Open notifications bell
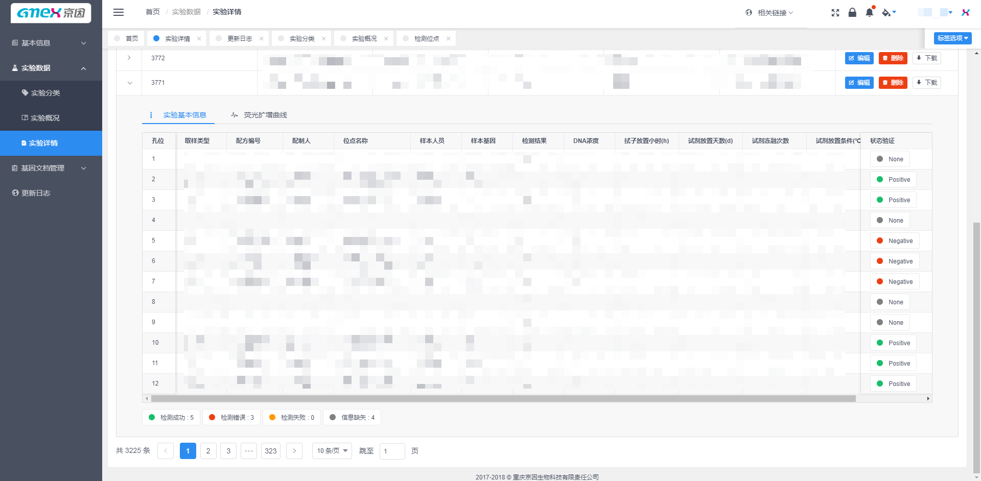Viewport: 981px width, 481px height. point(870,12)
